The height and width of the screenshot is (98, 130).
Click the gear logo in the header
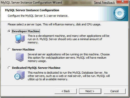tap(120, 13)
